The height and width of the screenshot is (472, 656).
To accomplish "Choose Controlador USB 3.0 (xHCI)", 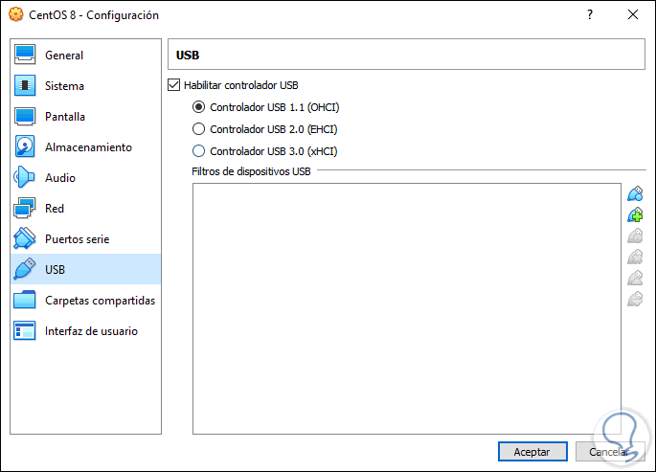I will pyautogui.click(x=199, y=151).
